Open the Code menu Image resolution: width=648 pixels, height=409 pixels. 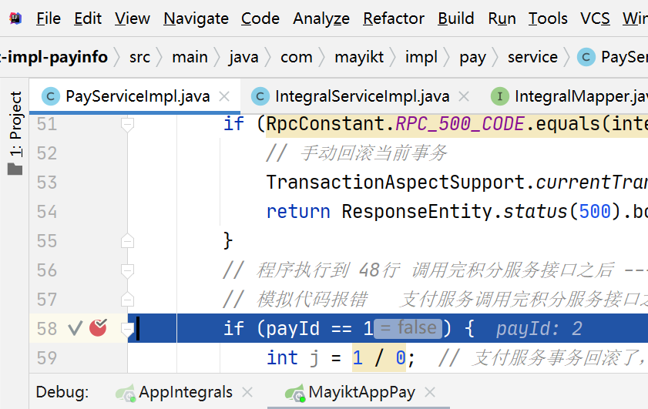click(260, 18)
